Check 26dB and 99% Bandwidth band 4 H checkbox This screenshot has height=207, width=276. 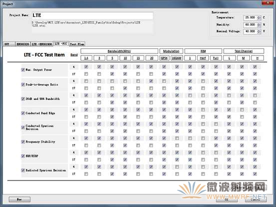(x=255, y=95)
